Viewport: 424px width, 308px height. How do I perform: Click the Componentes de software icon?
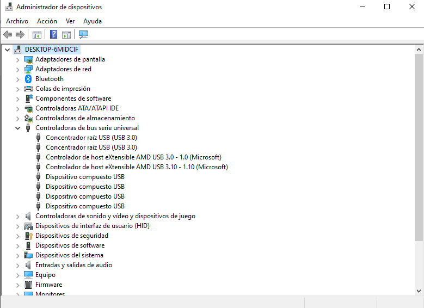(x=28, y=98)
